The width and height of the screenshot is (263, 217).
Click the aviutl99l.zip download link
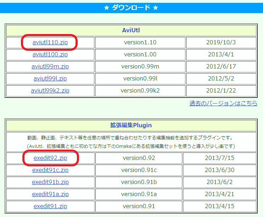pyautogui.click(x=50, y=79)
